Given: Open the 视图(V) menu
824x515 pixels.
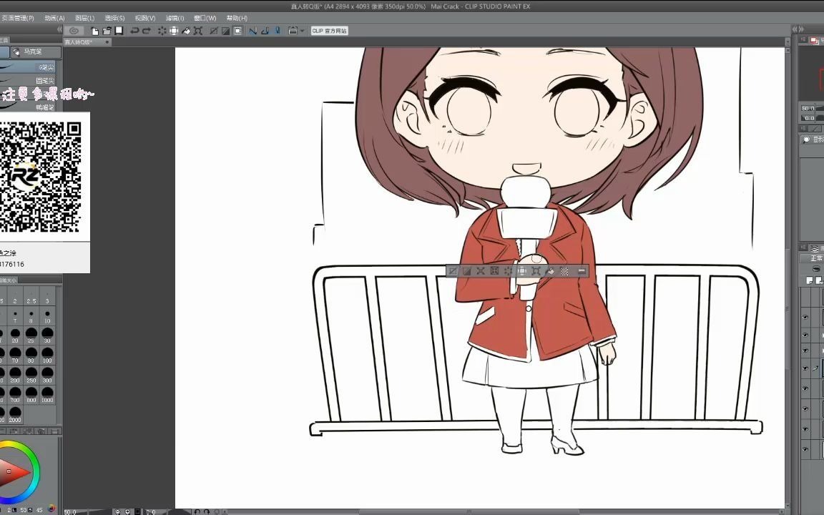Looking at the screenshot, I should point(145,18).
